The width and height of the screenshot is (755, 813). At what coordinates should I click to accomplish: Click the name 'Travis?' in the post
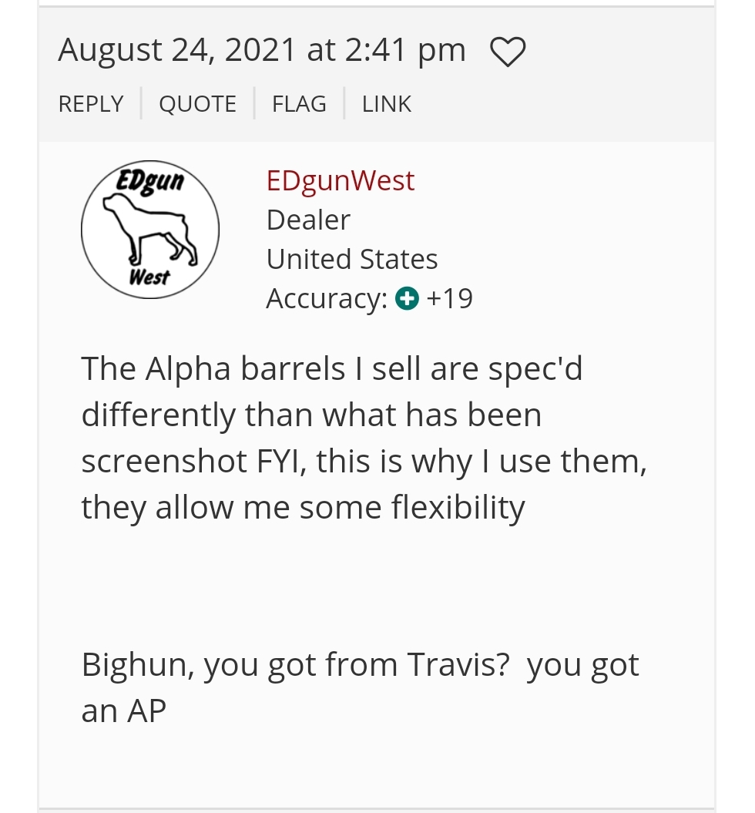(458, 665)
